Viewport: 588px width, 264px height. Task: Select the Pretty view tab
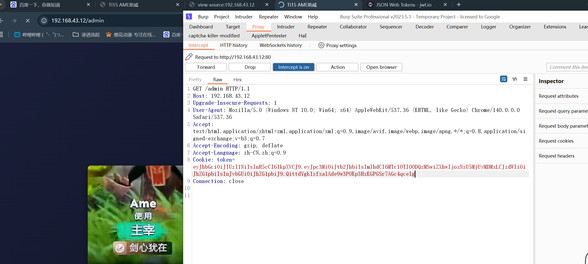coord(195,80)
